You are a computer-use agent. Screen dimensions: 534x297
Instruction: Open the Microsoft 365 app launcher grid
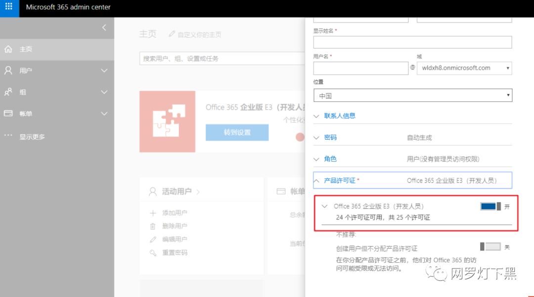coord(8,8)
